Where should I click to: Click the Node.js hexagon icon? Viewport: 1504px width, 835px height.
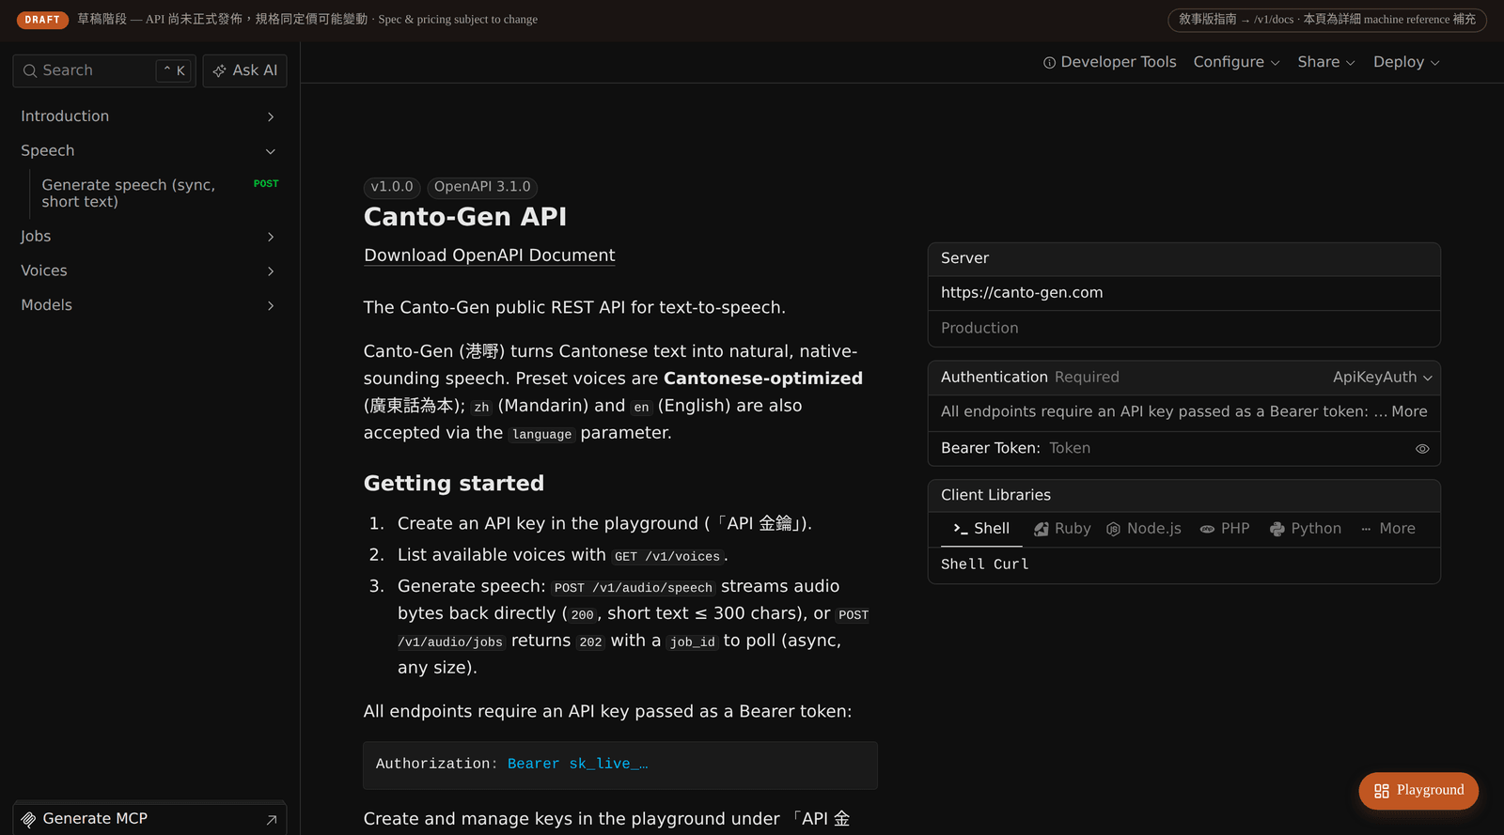click(x=1113, y=529)
